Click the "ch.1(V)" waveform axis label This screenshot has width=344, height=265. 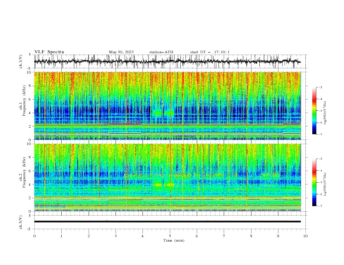tap(21, 61)
